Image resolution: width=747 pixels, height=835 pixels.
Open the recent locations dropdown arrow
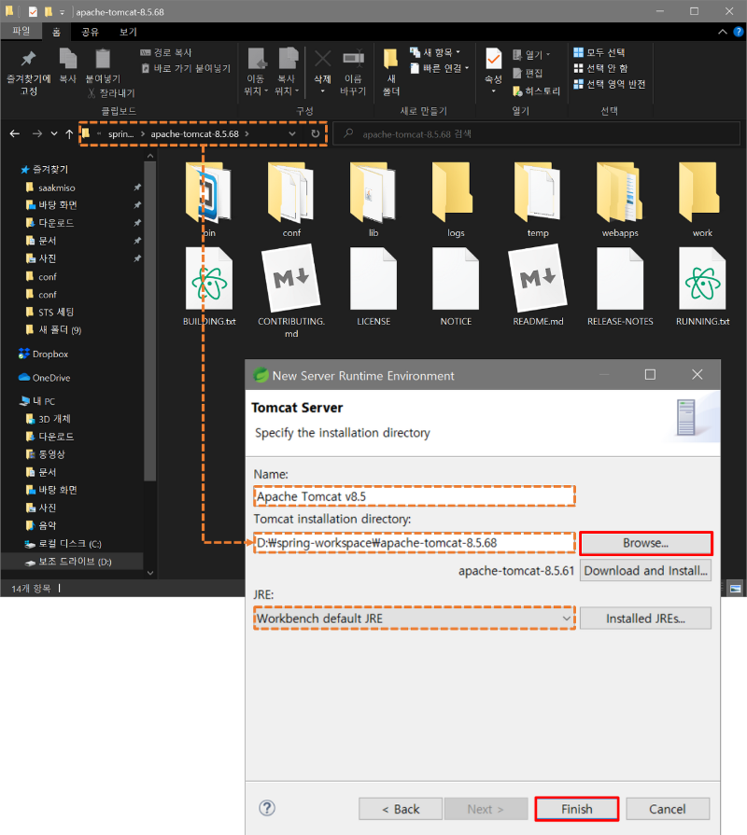tap(54, 133)
